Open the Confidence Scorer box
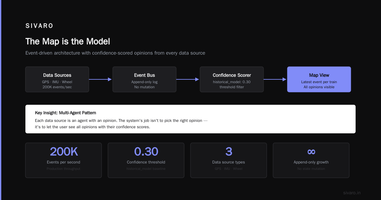The image size is (381, 200). click(232, 79)
